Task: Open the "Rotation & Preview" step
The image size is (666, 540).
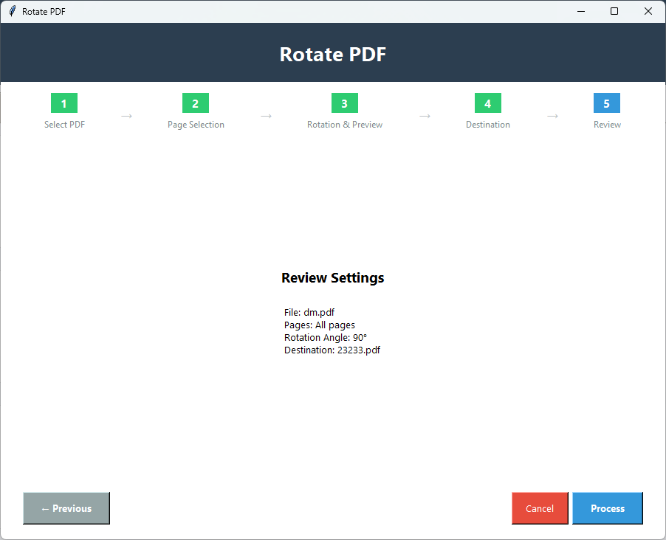Action: pos(344,124)
